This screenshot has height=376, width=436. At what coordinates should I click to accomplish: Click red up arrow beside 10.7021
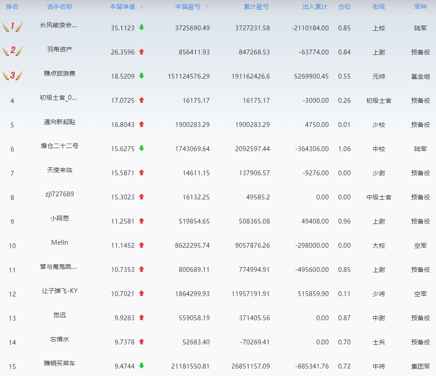[x=141, y=293]
